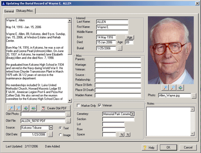
Task: Zoom in on Wayne Allen's portrait photo
Action: pyautogui.click(x=165, y=88)
